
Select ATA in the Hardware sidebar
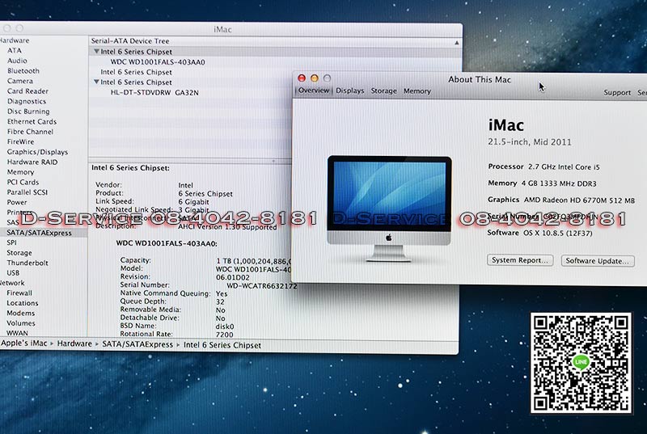[15, 50]
